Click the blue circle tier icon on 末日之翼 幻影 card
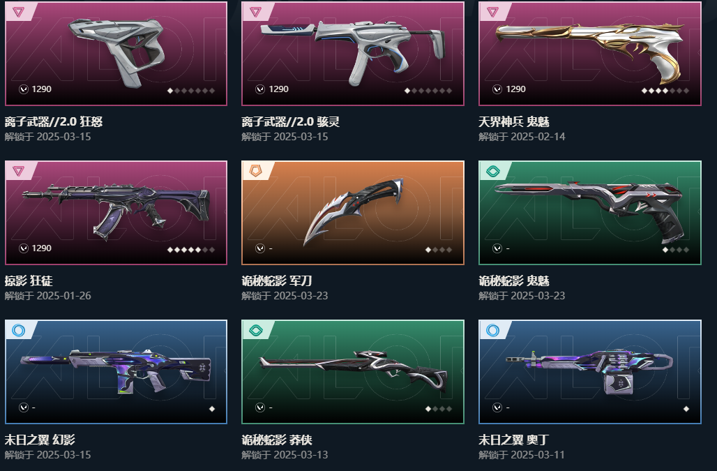 tap(18, 330)
